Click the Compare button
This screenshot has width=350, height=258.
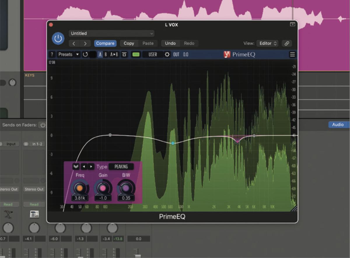tap(105, 43)
